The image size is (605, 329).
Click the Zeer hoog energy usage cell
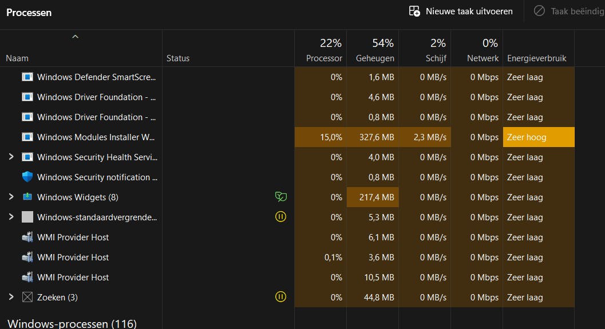click(x=538, y=137)
